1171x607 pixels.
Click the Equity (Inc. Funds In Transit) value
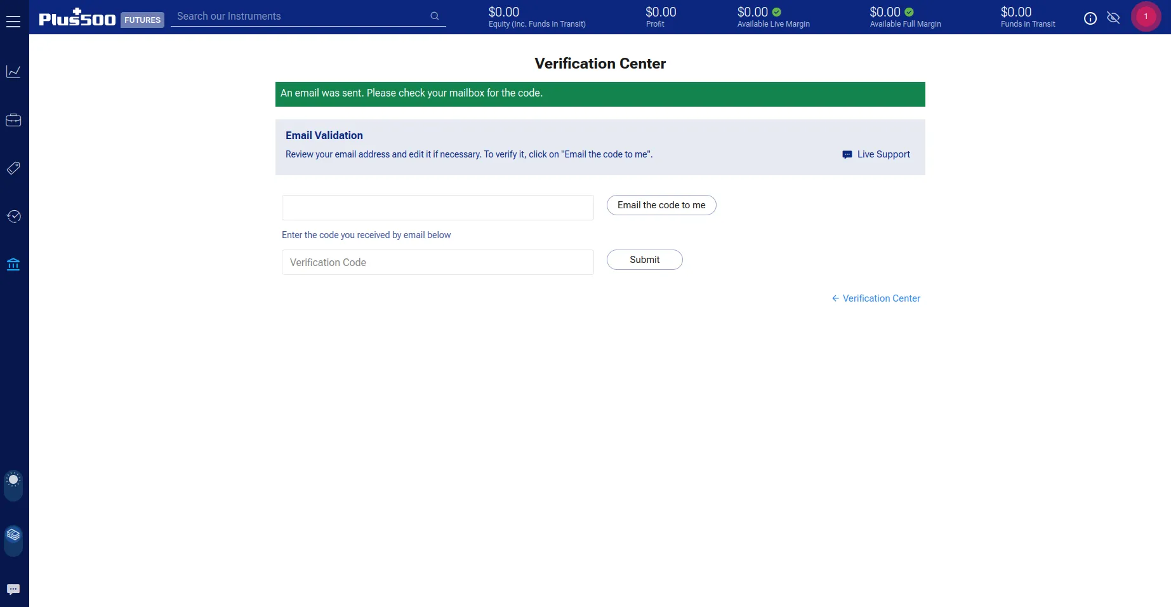tap(504, 12)
